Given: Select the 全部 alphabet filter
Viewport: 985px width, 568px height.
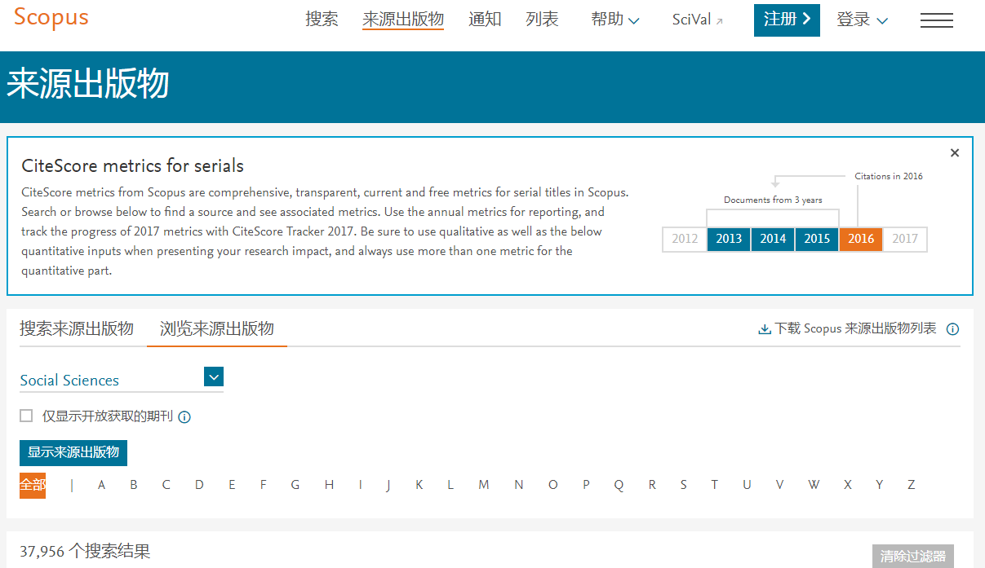Looking at the screenshot, I should (x=33, y=485).
